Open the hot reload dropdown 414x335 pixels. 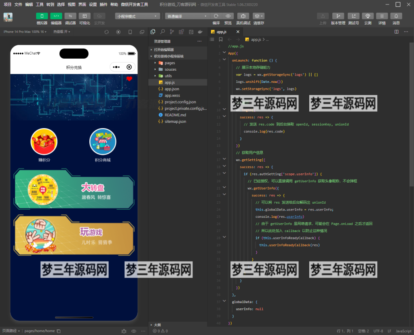point(61,32)
